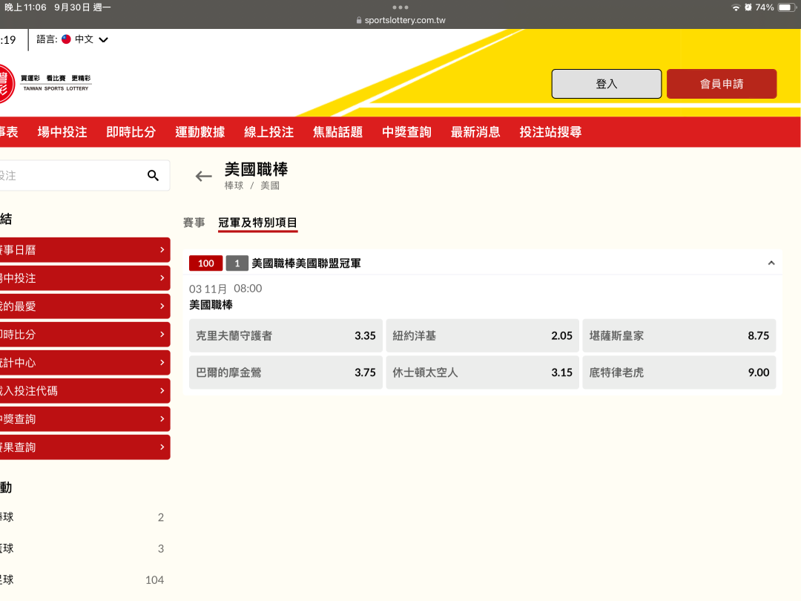Click the 美國 breadcrumb link

point(270,185)
